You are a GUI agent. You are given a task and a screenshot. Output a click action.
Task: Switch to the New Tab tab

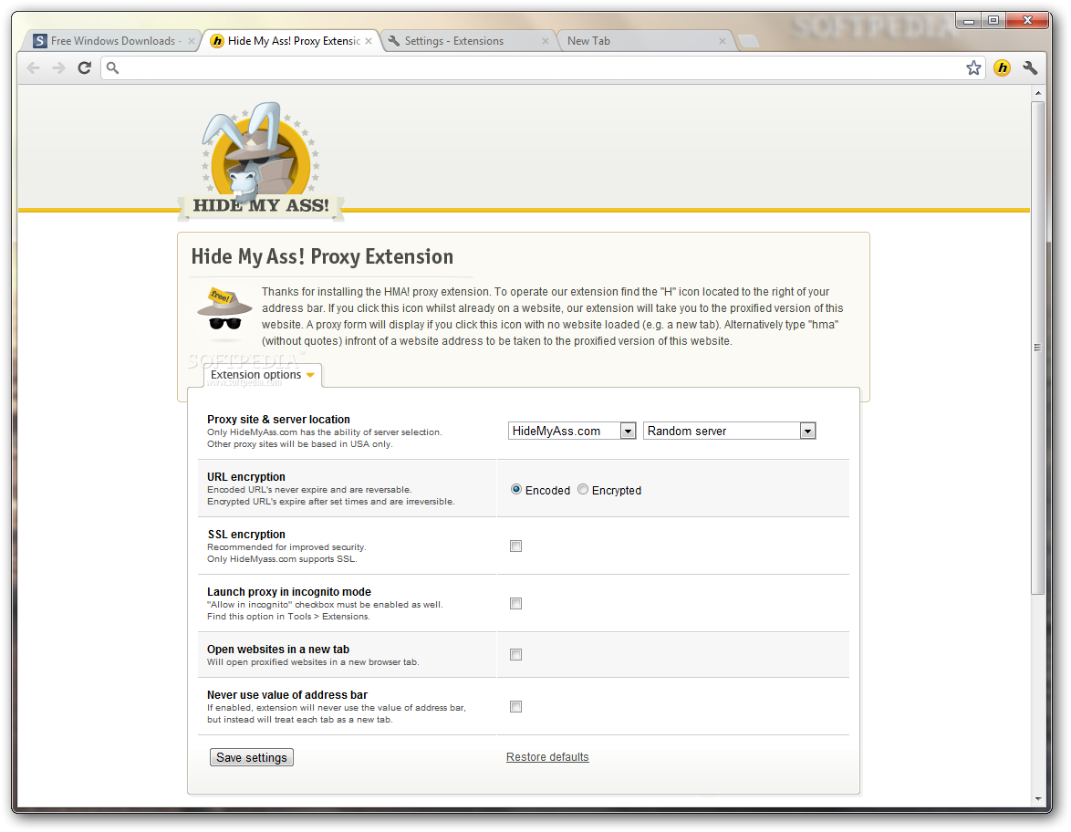click(645, 41)
